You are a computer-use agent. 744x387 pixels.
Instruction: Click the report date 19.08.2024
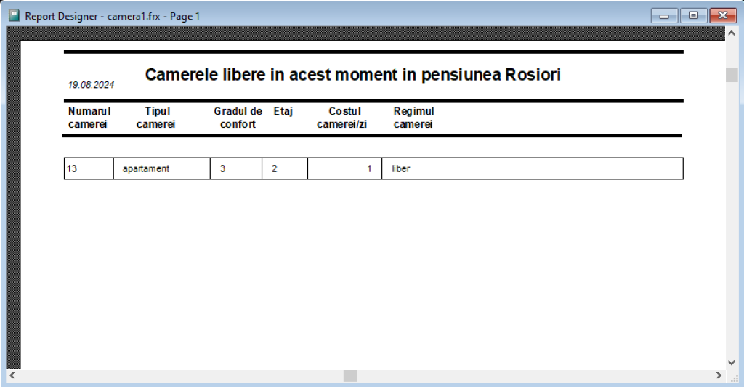point(91,85)
